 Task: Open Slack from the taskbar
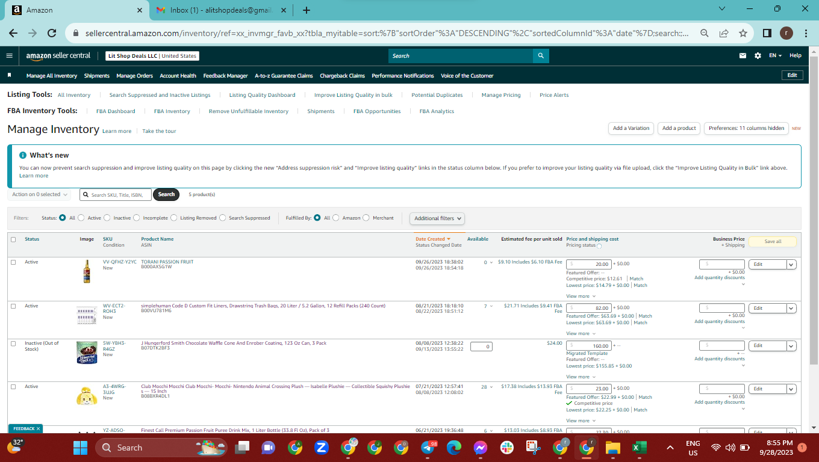click(507, 448)
